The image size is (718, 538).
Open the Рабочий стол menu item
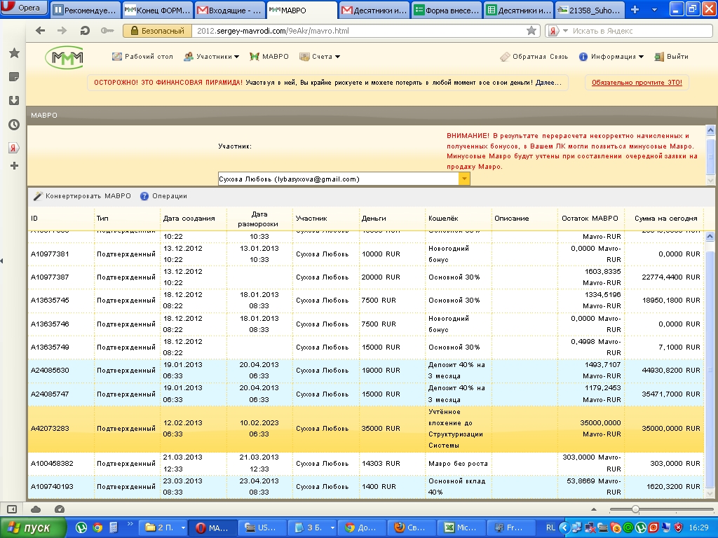click(x=143, y=57)
